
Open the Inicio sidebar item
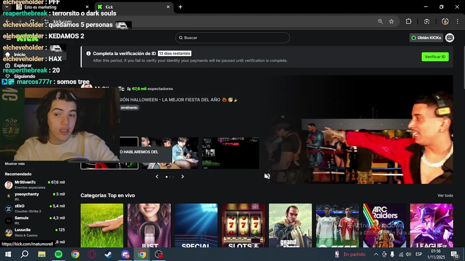(x=20, y=55)
